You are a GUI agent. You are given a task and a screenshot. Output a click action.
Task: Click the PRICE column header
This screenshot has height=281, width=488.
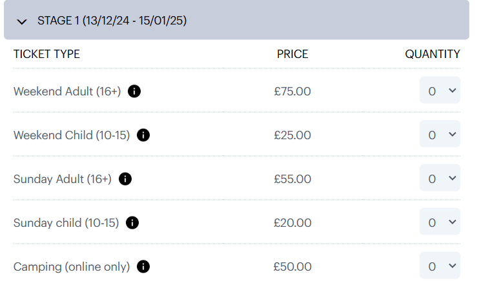tap(292, 54)
